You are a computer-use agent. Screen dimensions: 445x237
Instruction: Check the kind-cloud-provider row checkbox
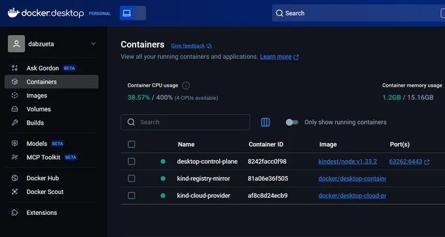coord(132,196)
